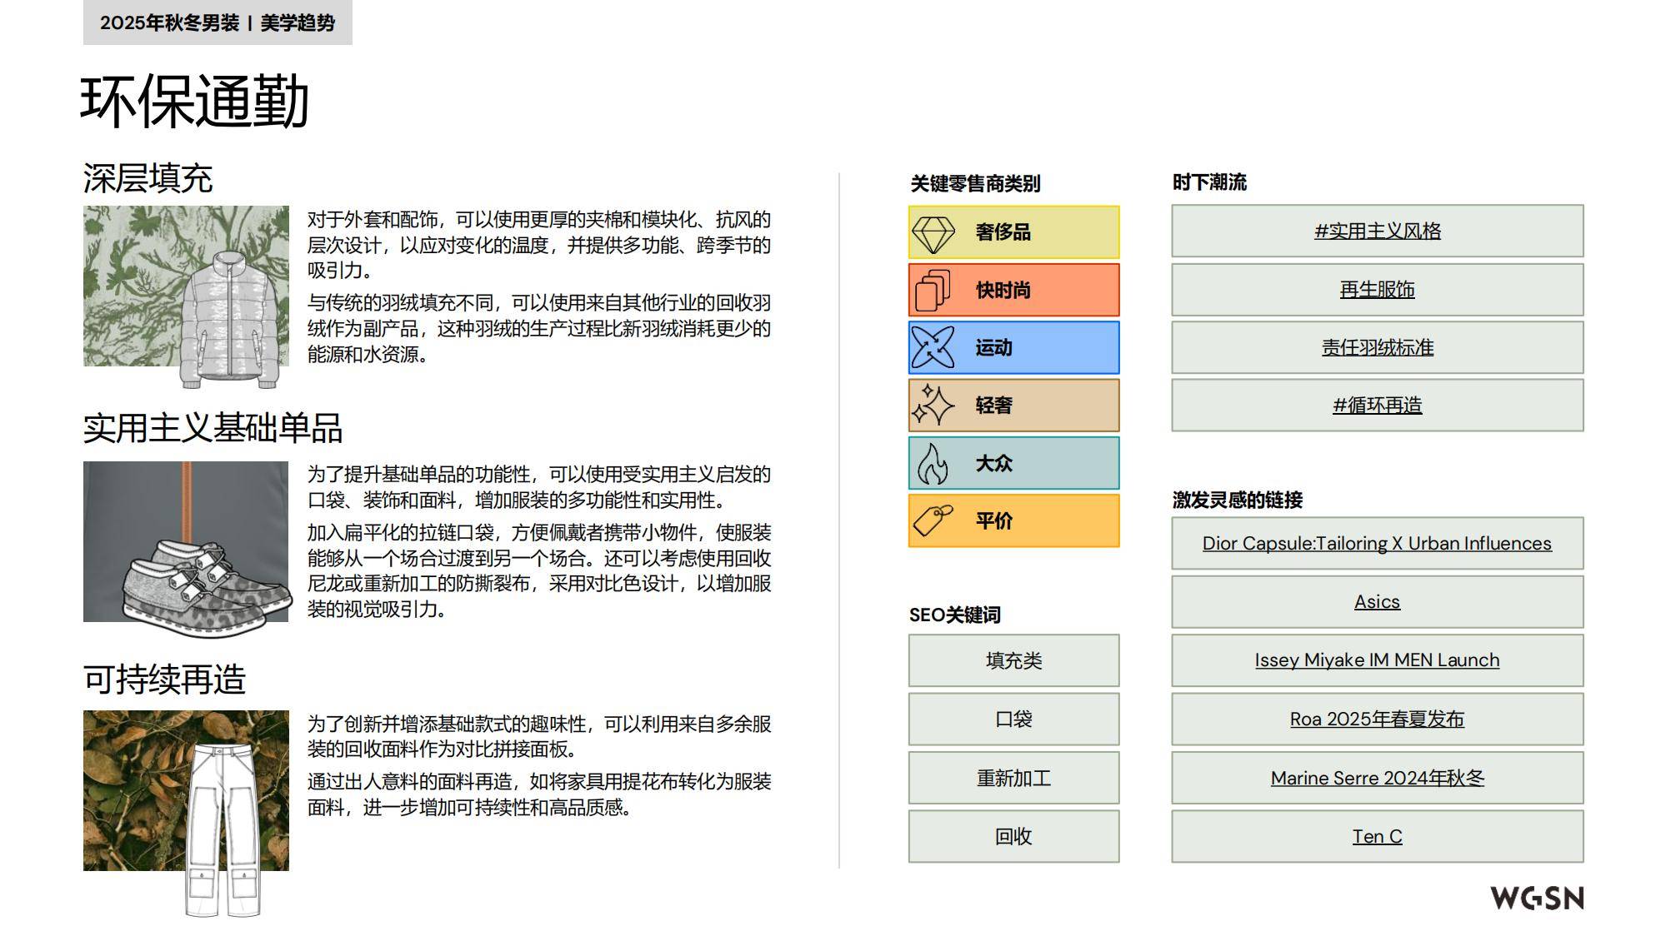This screenshot has width=1666, height=936.
Task: Click the sparkle stars icon beside 轻奢
Action: pos(933,406)
